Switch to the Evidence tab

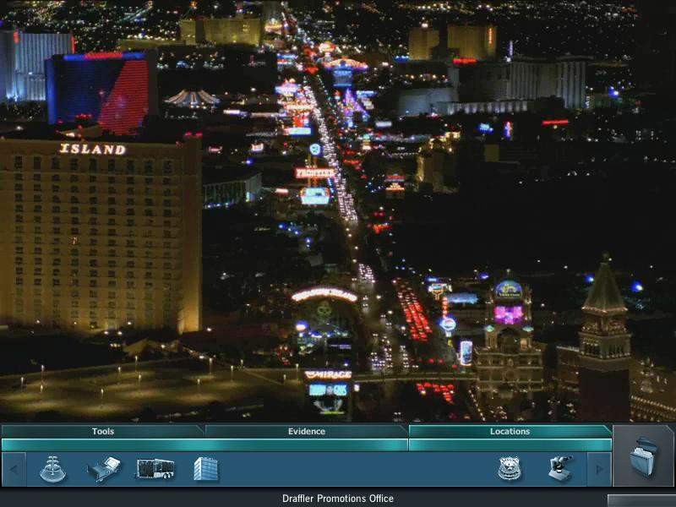coord(307,432)
